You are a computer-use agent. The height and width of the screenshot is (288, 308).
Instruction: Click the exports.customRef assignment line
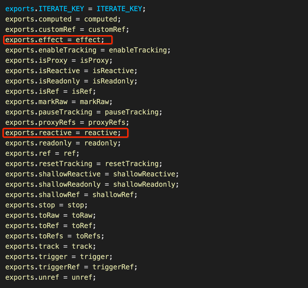click(67, 30)
